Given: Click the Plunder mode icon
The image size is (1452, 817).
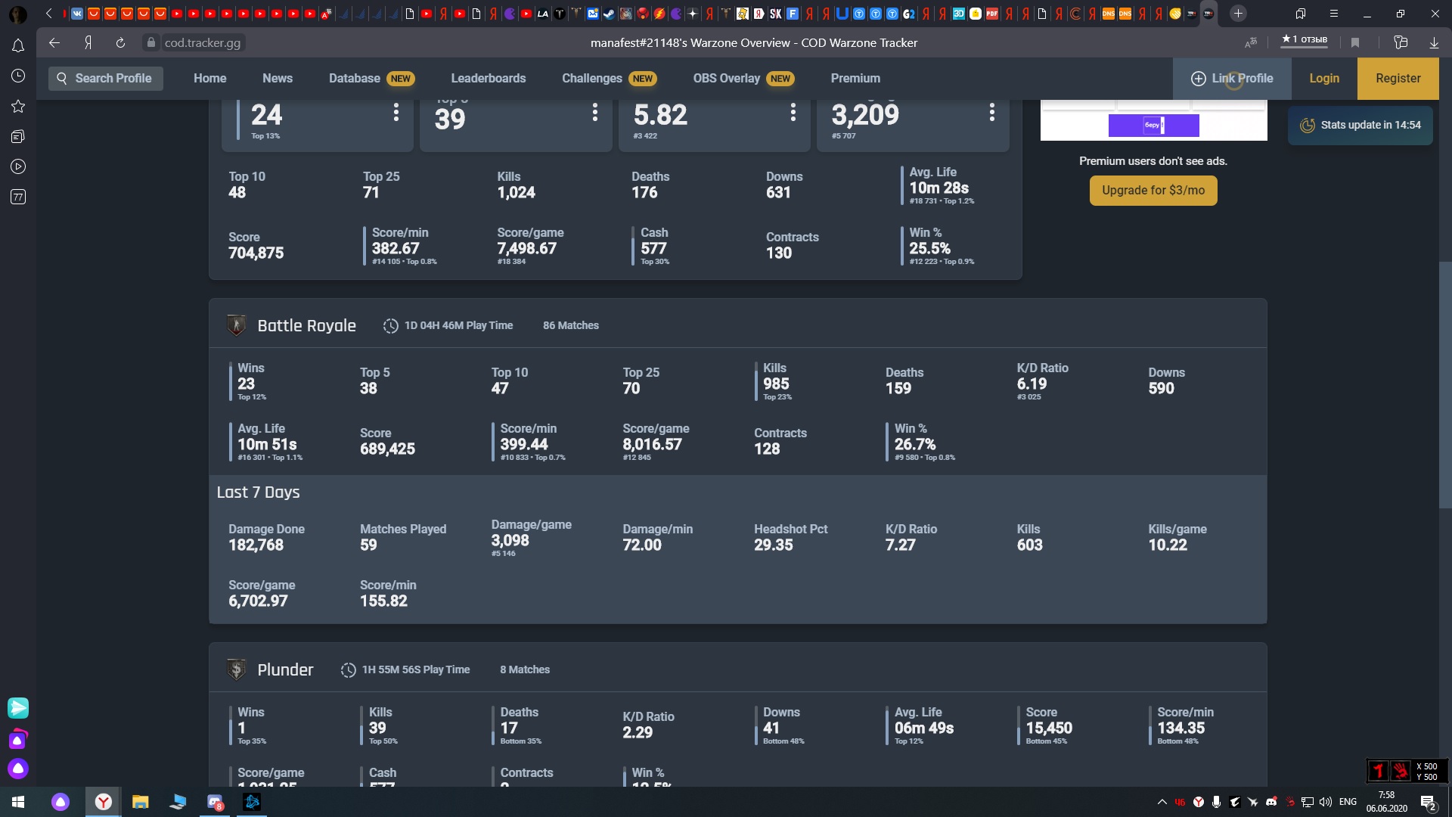Looking at the screenshot, I should (x=237, y=669).
